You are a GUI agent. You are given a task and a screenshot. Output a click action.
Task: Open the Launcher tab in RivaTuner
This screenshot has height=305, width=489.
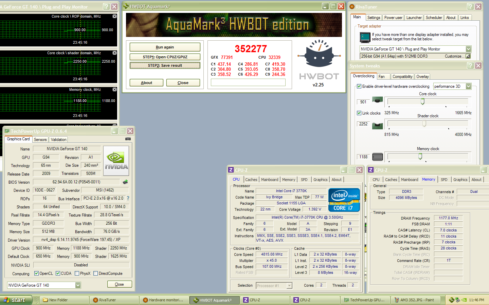pos(414,18)
